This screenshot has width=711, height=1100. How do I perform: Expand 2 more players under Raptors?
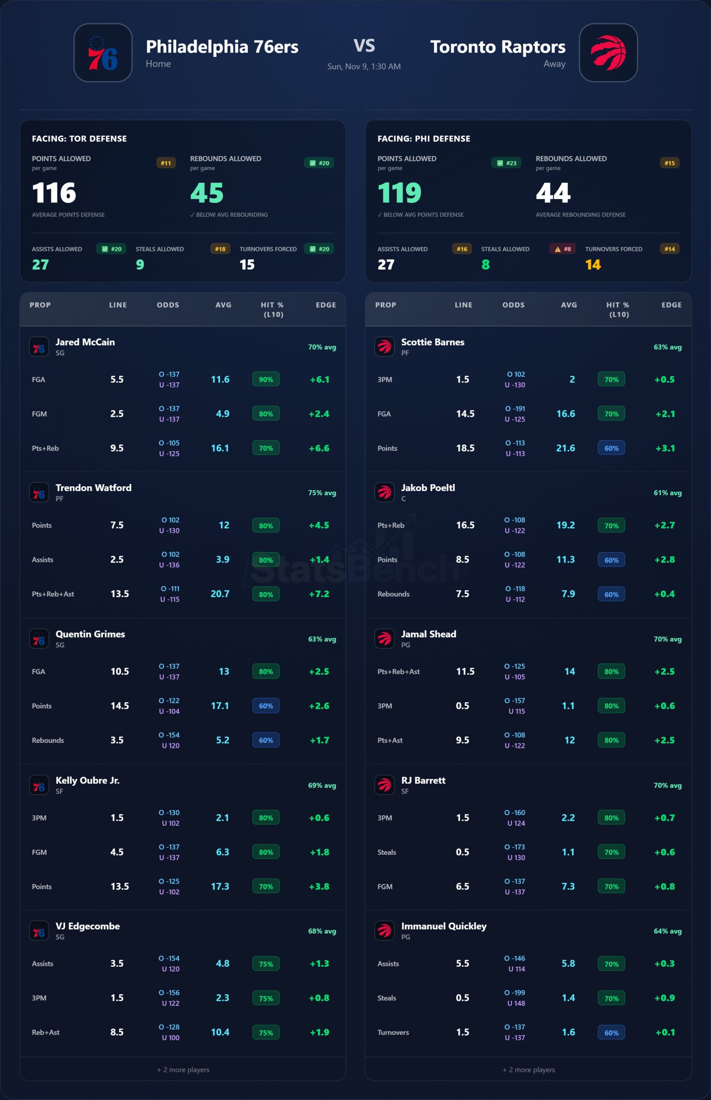pos(528,1069)
